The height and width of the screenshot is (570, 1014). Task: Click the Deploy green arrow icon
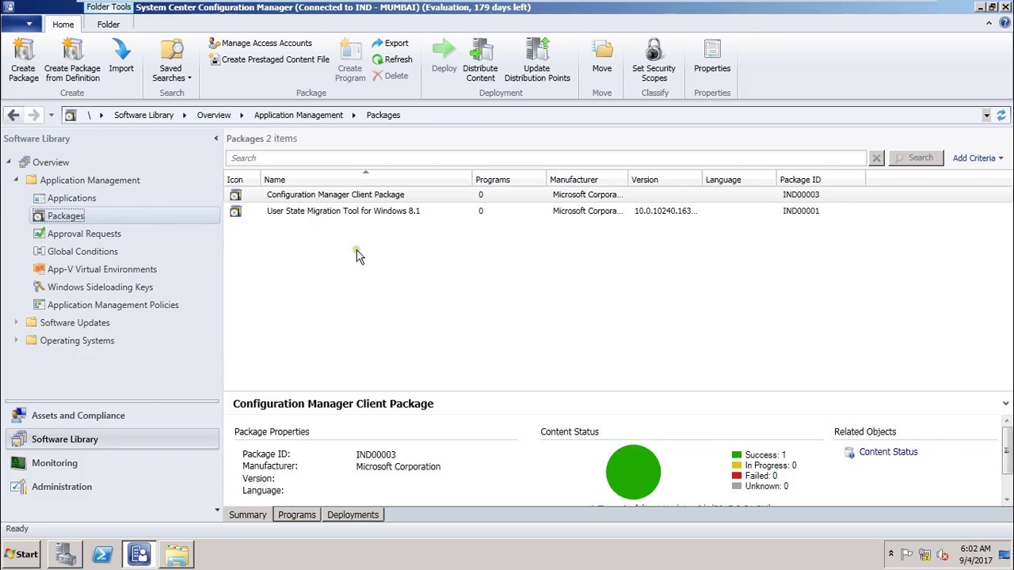[x=444, y=50]
